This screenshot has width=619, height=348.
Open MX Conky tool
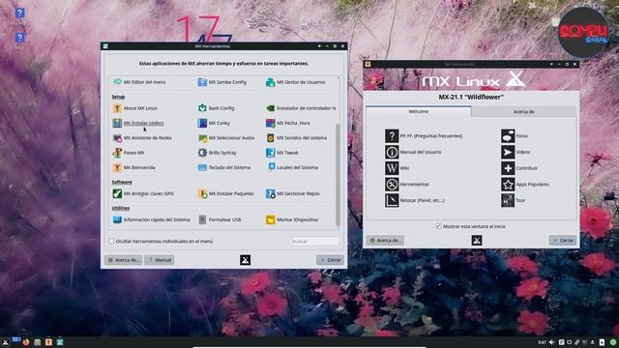click(214, 123)
